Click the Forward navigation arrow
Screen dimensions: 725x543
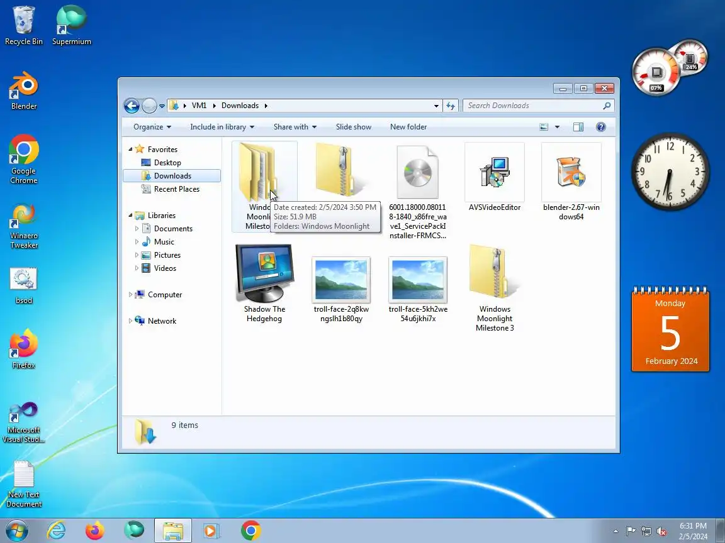[x=149, y=106]
